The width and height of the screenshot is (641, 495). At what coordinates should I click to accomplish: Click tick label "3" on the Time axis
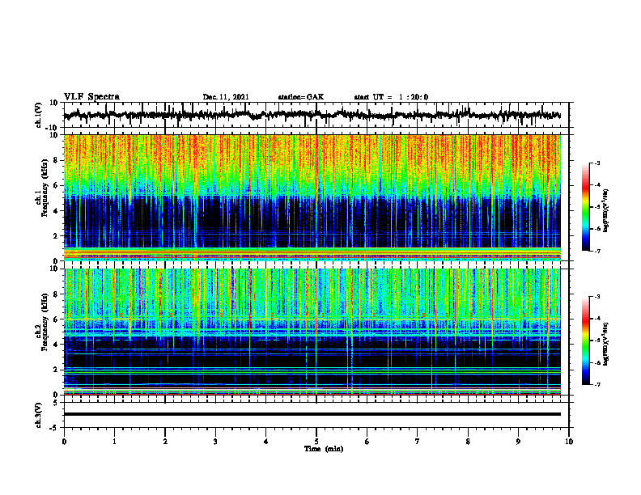[215, 442]
